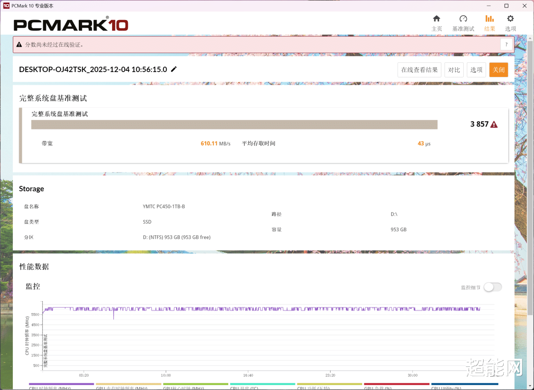Toggle the dark blue CPU Utility legend

(465, 386)
